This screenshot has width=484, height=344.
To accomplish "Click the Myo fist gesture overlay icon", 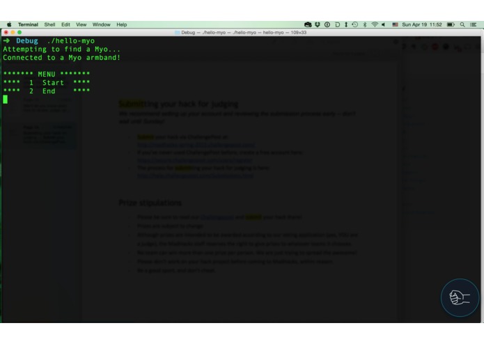I will coord(460,298).
